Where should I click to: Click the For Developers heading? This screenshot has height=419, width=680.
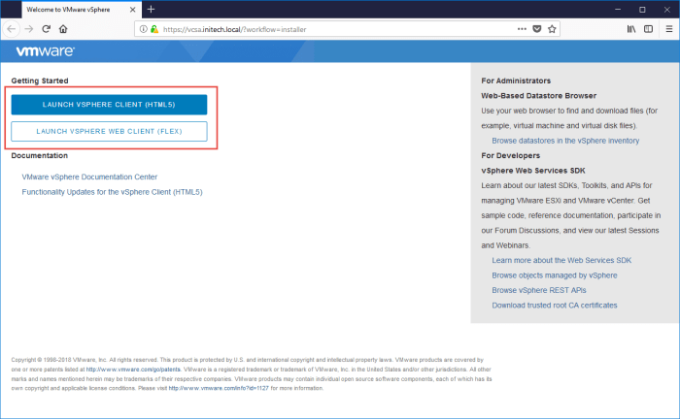(510, 155)
